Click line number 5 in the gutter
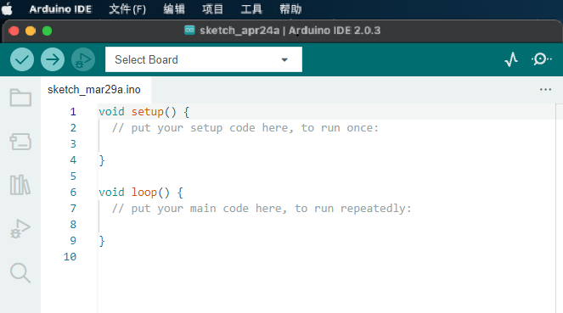This screenshot has width=563, height=313. coord(73,176)
